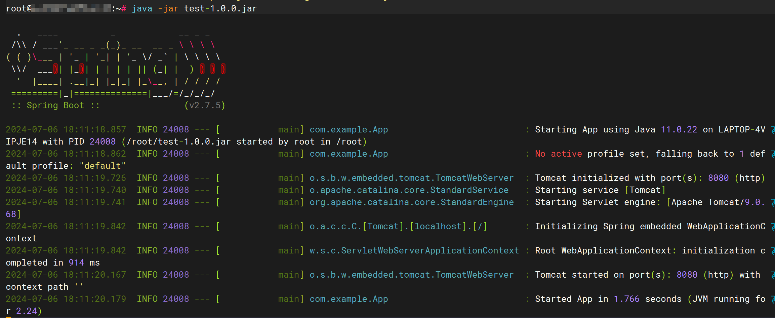
Task: Click 'Tomcat initialized with port(s)' message
Action: (618, 178)
